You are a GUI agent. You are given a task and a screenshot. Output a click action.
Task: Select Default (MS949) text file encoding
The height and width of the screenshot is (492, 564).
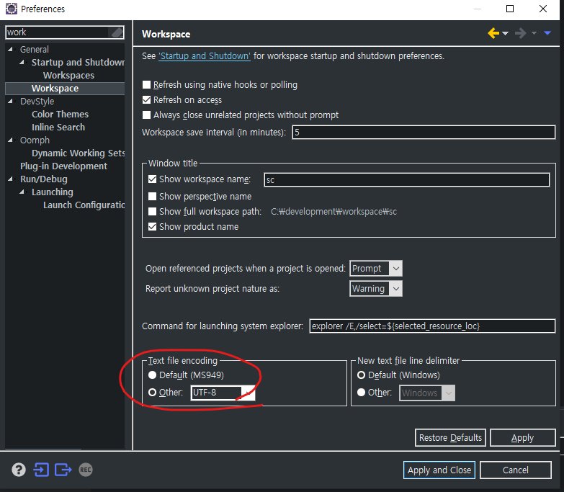coord(152,375)
